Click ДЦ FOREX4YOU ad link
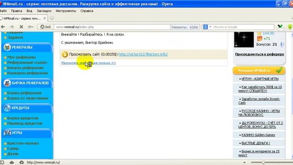293x165 pixels. (260, 125)
